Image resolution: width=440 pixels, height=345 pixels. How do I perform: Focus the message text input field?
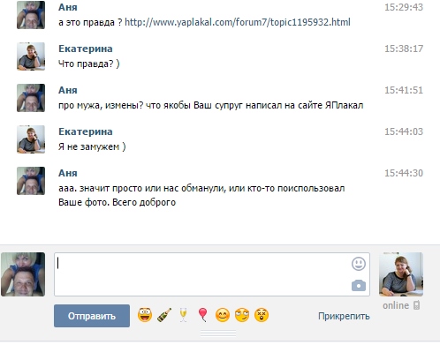click(x=212, y=274)
